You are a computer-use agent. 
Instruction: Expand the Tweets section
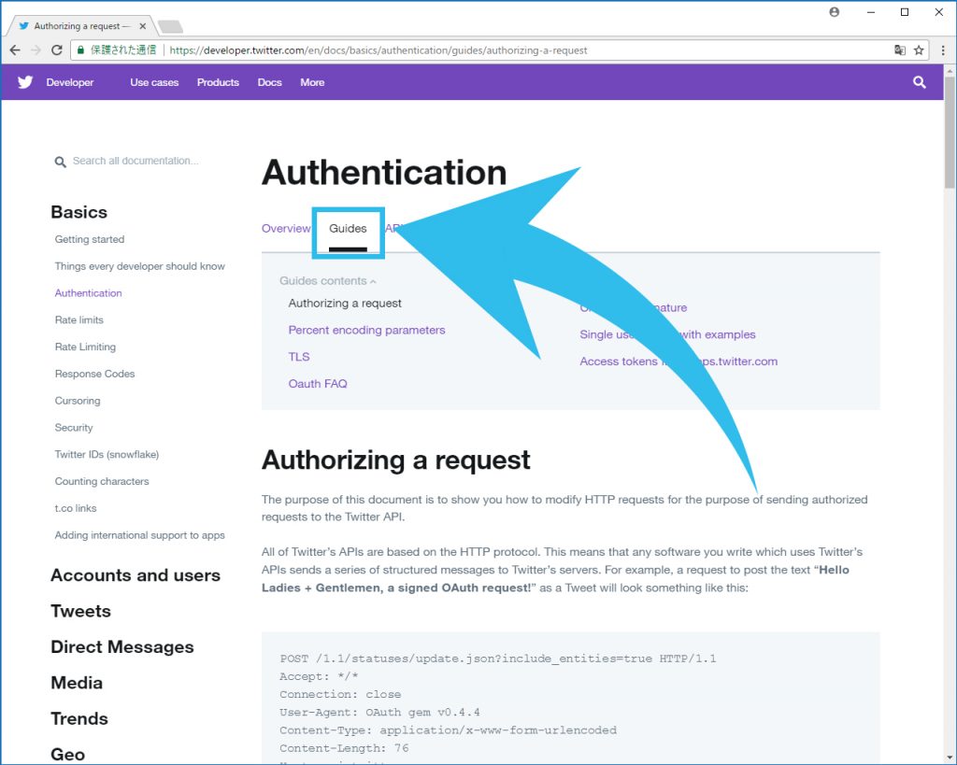(x=81, y=611)
